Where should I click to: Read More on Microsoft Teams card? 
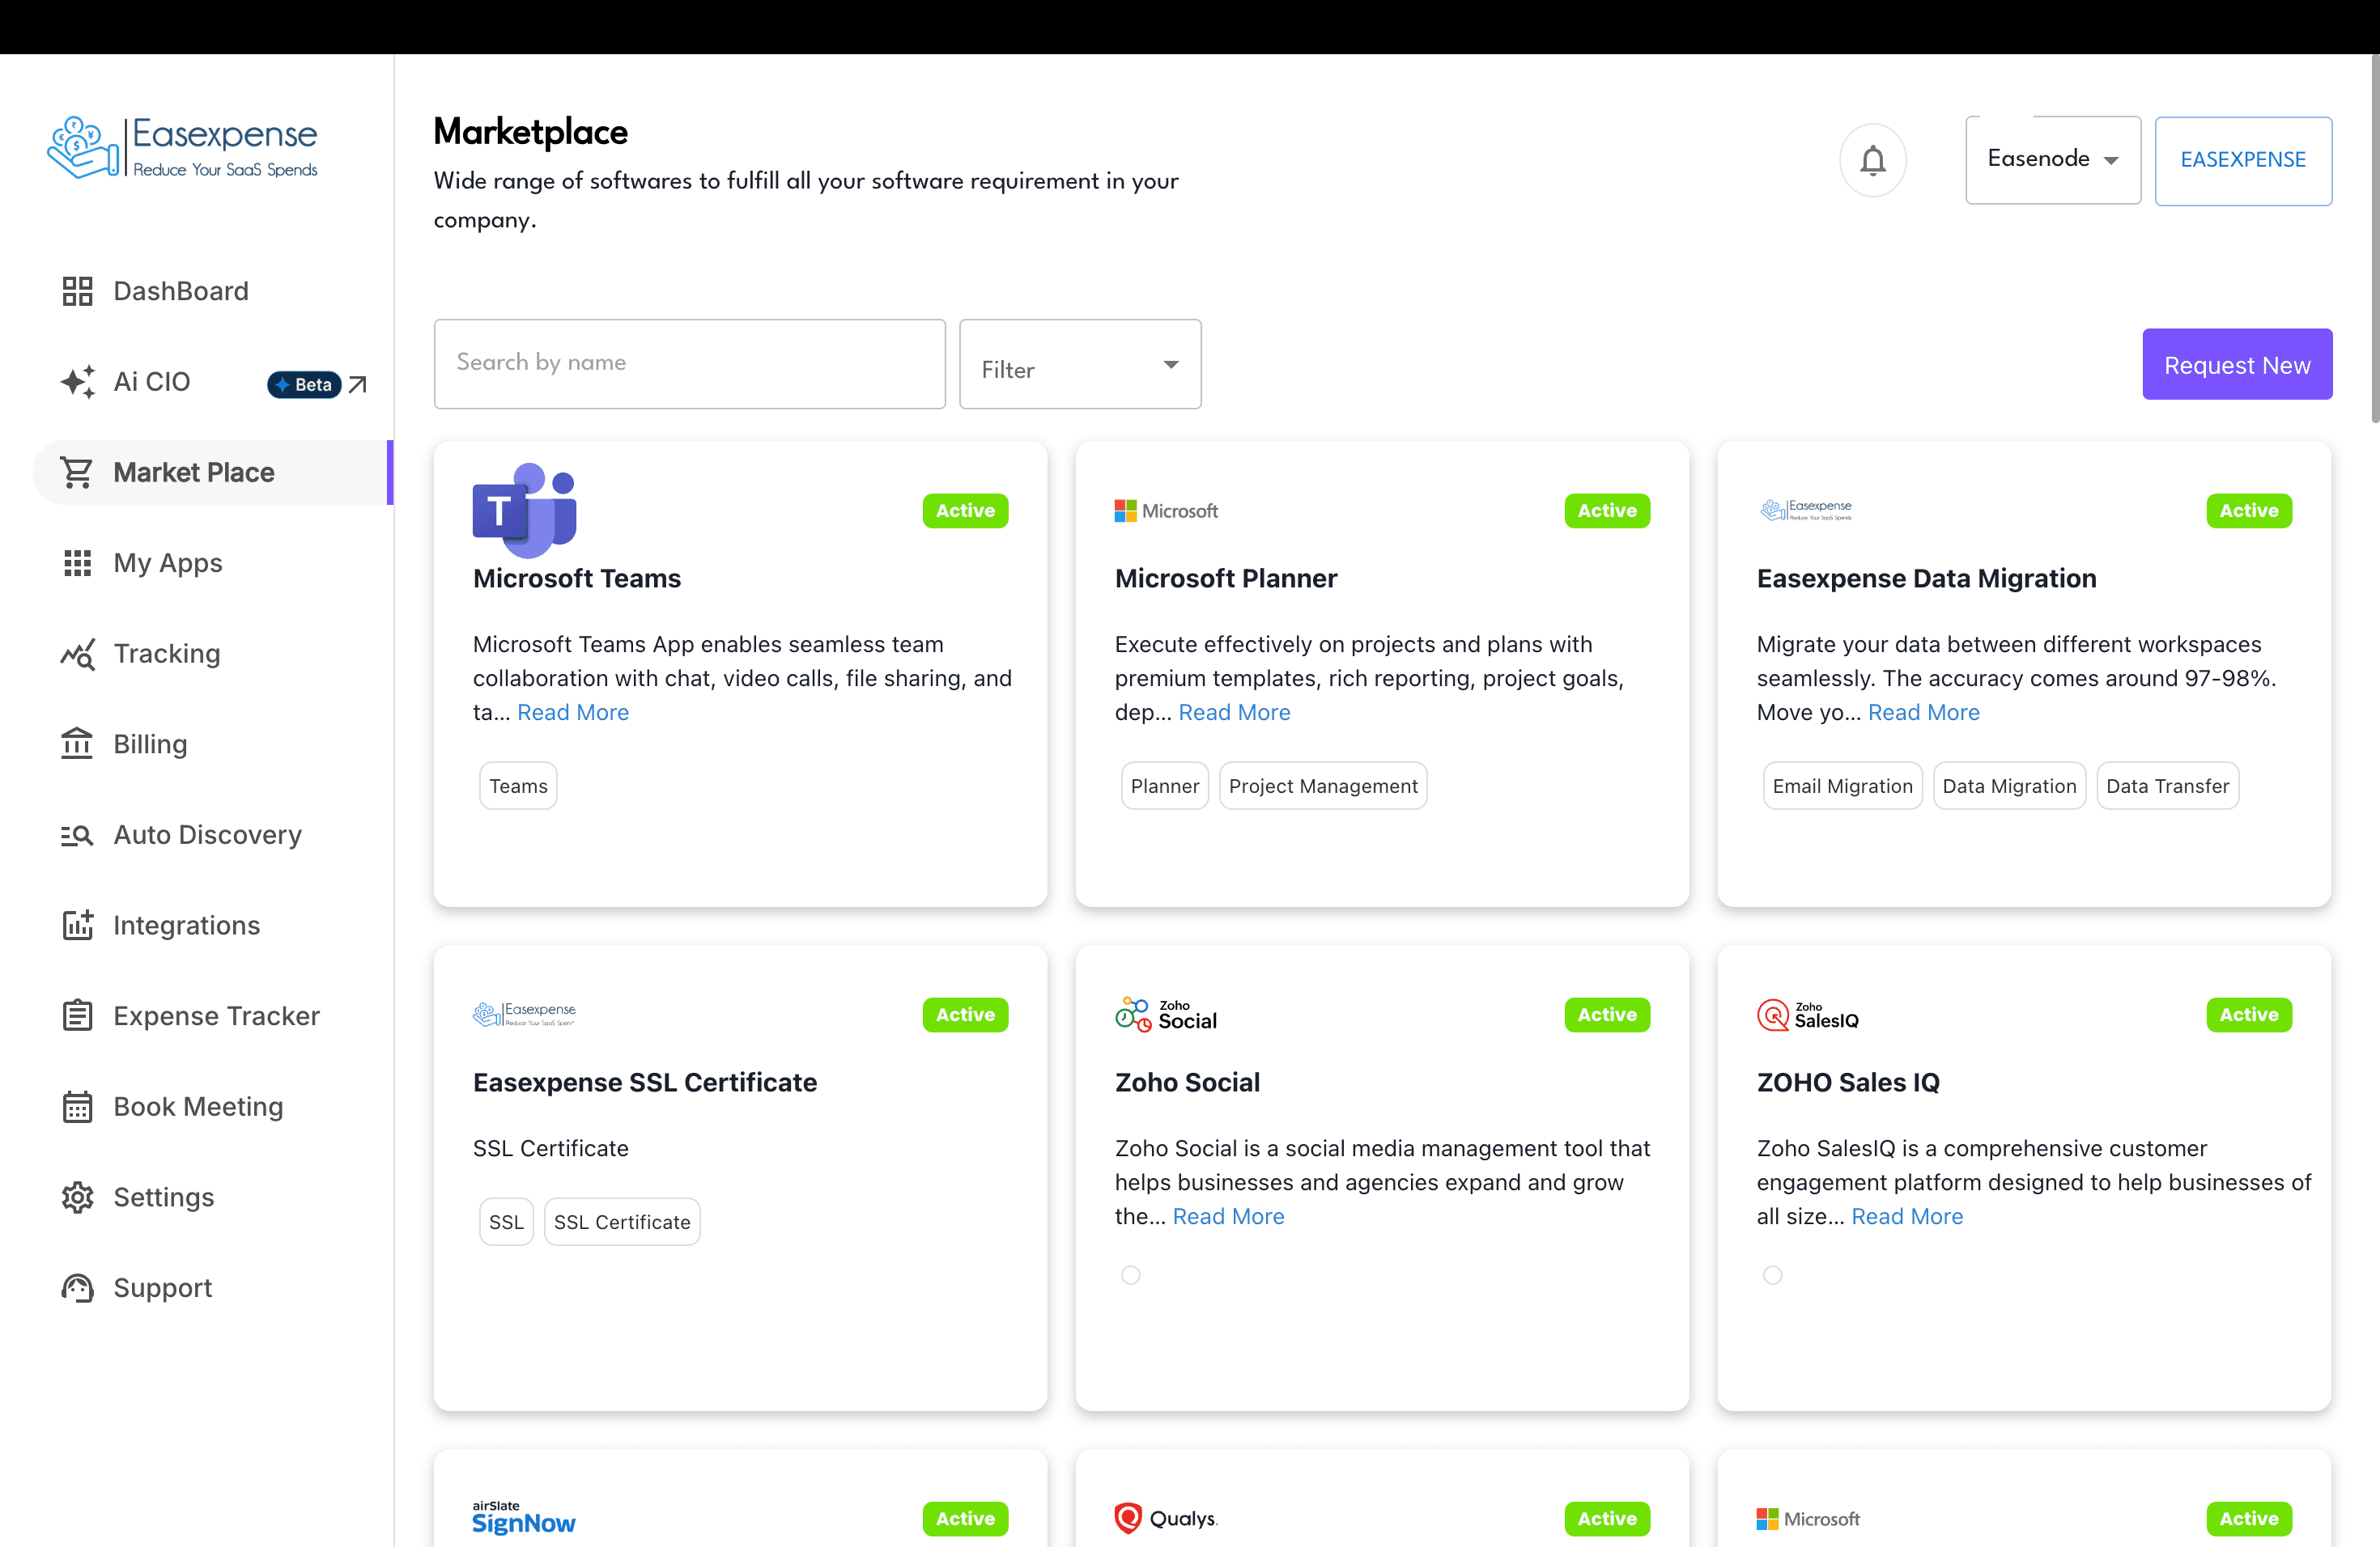click(x=573, y=713)
